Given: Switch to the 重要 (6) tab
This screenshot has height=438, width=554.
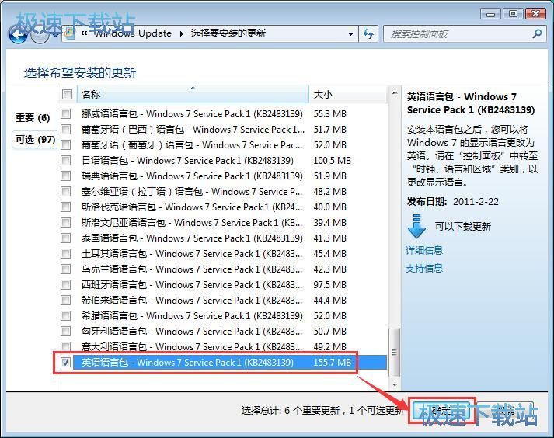Looking at the screenshot, I should click(x=33, y=117).
